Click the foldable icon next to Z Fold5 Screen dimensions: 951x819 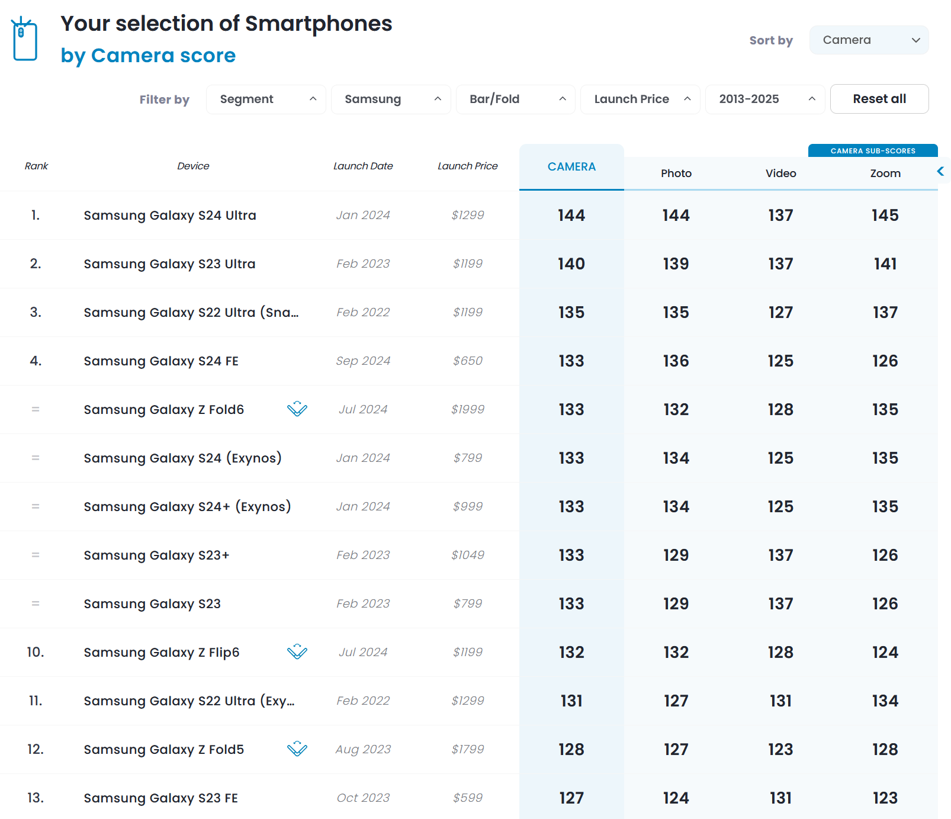(297, 749)
